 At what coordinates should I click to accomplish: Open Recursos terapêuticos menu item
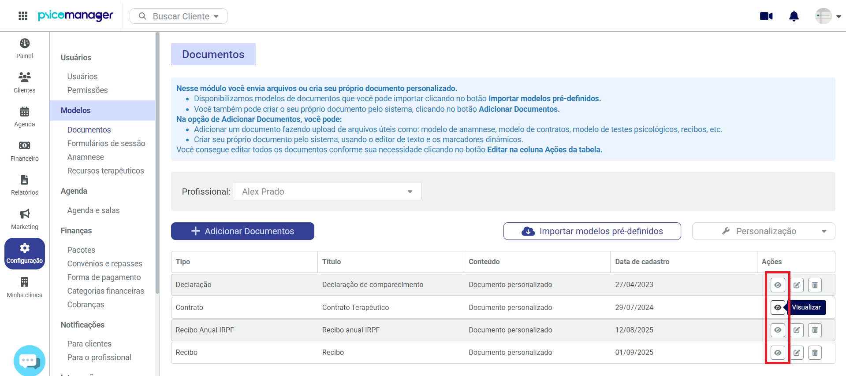pyautogui.click(x=105, y=171)
